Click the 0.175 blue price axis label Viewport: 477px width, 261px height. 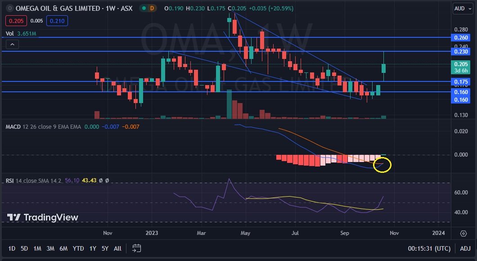coord(461,81)
